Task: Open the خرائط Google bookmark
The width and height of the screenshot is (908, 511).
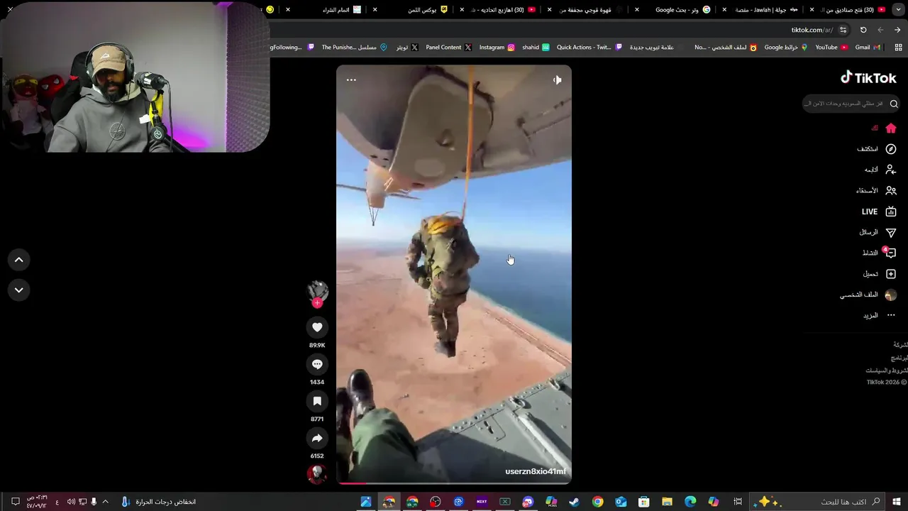Action: click(785, 48)
